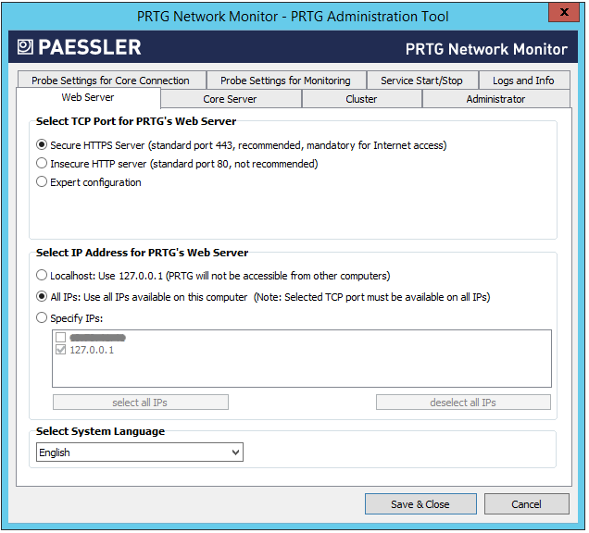Click Save & Close button
This screenshot has height=533, width=589.
click(x=421, y=505)
